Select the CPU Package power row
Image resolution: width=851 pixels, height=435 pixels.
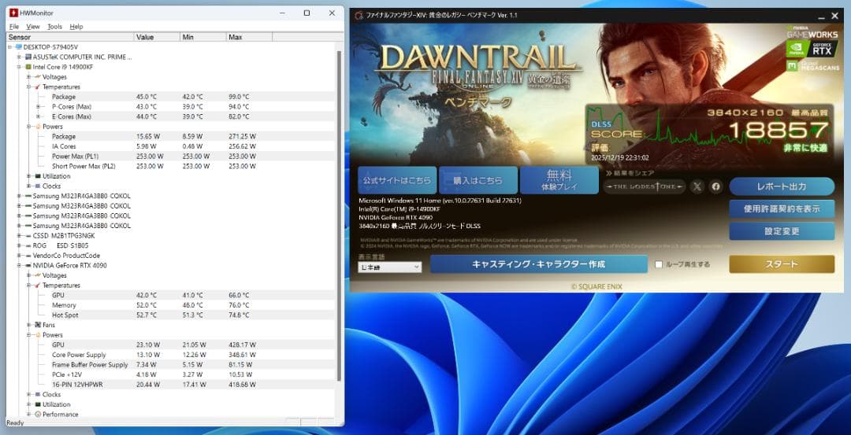point(171,137)
